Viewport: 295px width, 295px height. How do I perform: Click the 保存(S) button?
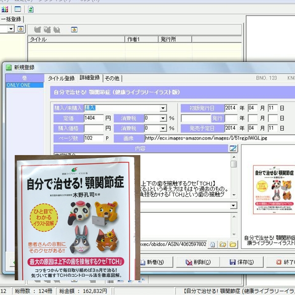[x=241, y=262]
